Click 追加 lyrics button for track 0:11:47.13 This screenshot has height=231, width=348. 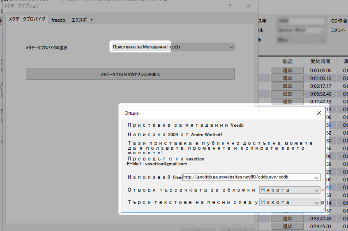coord(288,101)
